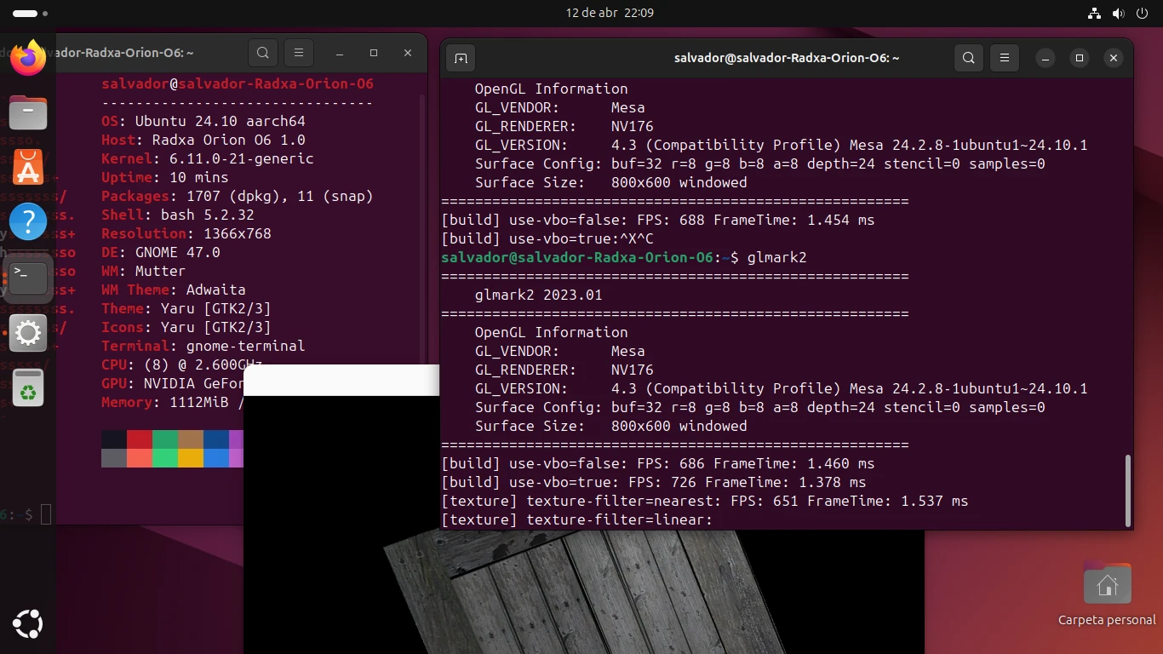Click 'Resolution: 1366x768' line
Viewport: 1163px width, 654px height.
[186, 233]
